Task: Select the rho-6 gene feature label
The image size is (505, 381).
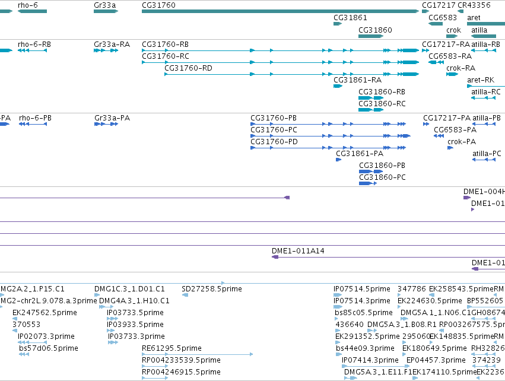Action: click(x=28, y=5)
